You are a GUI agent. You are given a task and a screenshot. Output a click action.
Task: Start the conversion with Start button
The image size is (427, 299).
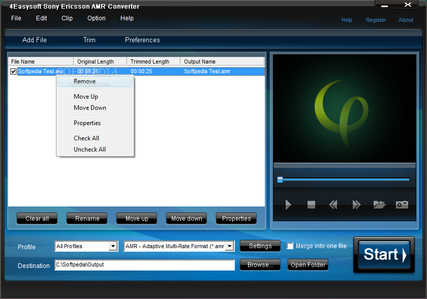[x=384, y=255]
